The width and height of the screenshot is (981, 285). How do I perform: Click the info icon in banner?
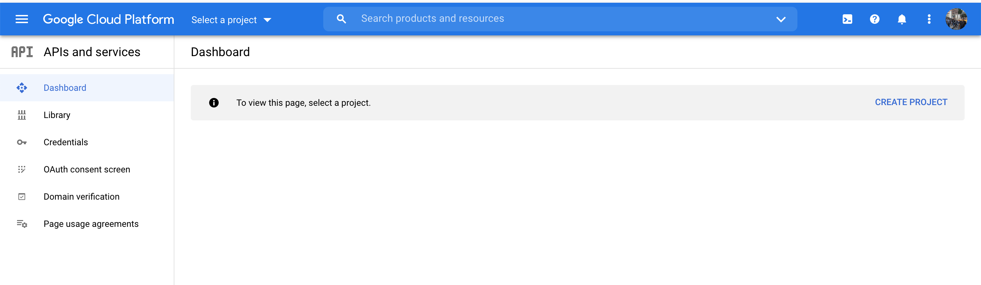214,103
